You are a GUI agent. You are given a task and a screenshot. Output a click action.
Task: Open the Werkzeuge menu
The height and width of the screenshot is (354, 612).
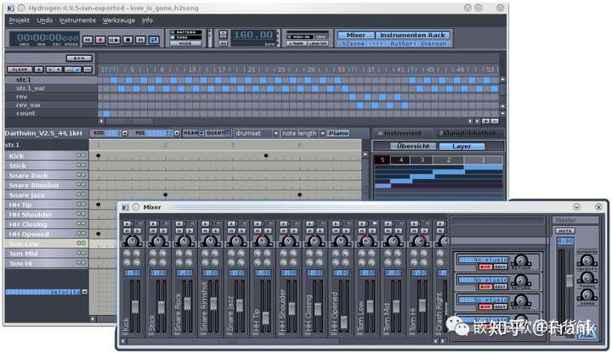(118, 19)
